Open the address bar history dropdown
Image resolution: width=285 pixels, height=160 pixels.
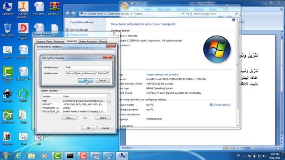click(183, 14)
